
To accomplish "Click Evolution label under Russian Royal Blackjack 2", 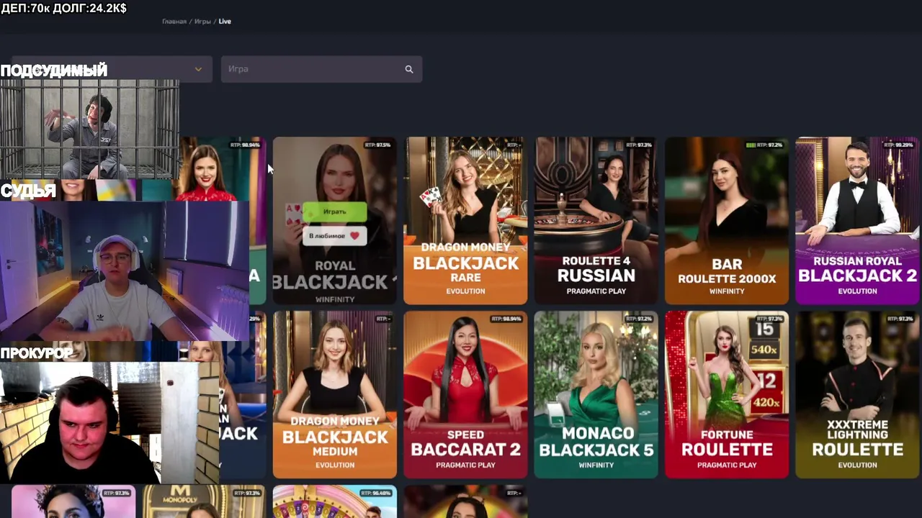I will (857, 291).
